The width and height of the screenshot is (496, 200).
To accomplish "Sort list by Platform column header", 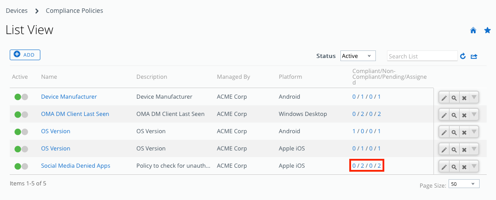I will (290, 77).
